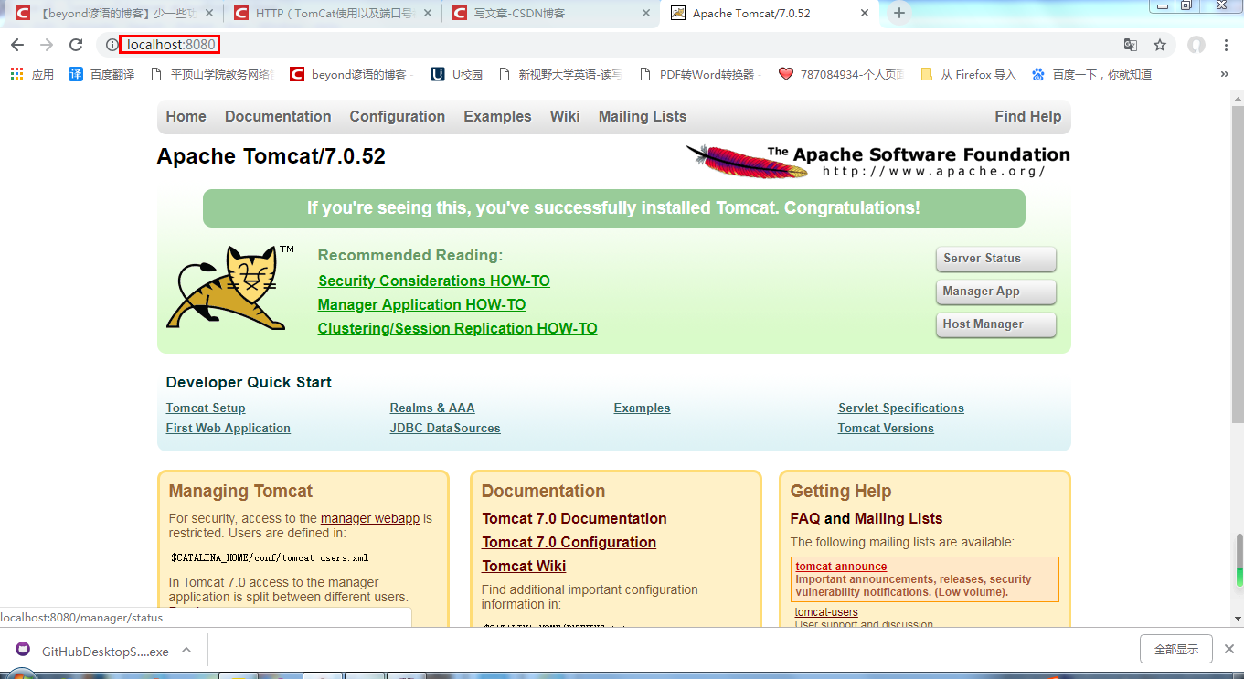This screenshot has height=679, width=1244.
Task: Open the JDBC DataSources link
Action: click(x=445, y=428)
